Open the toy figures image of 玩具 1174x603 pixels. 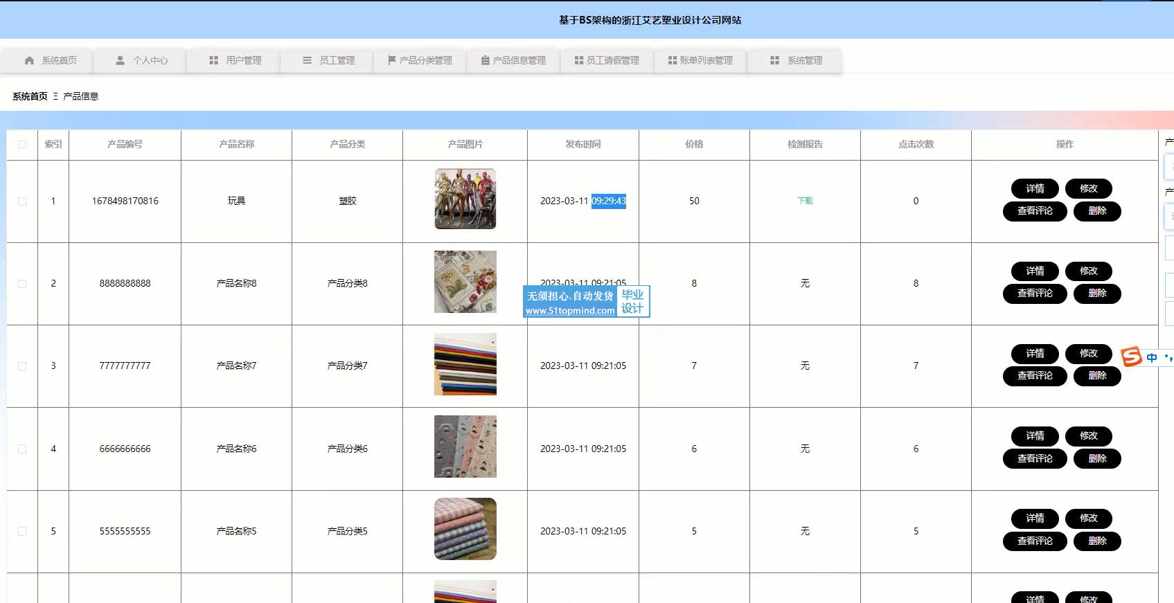click(465, 199)
